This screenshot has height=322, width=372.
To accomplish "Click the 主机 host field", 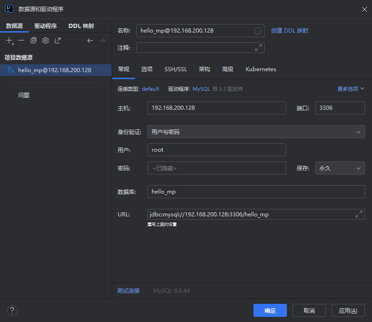I will (x=217, y=108).
